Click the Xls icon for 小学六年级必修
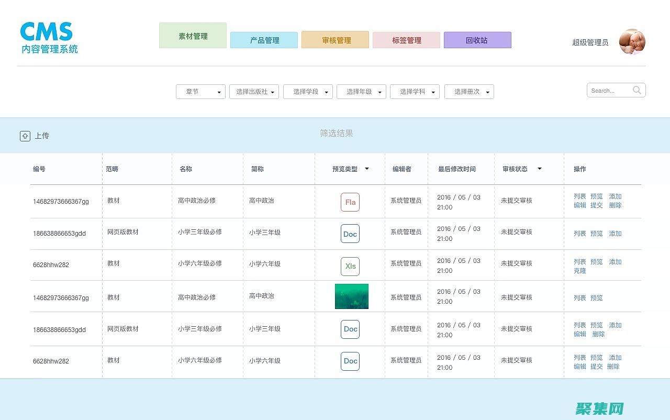 point(350,267)
